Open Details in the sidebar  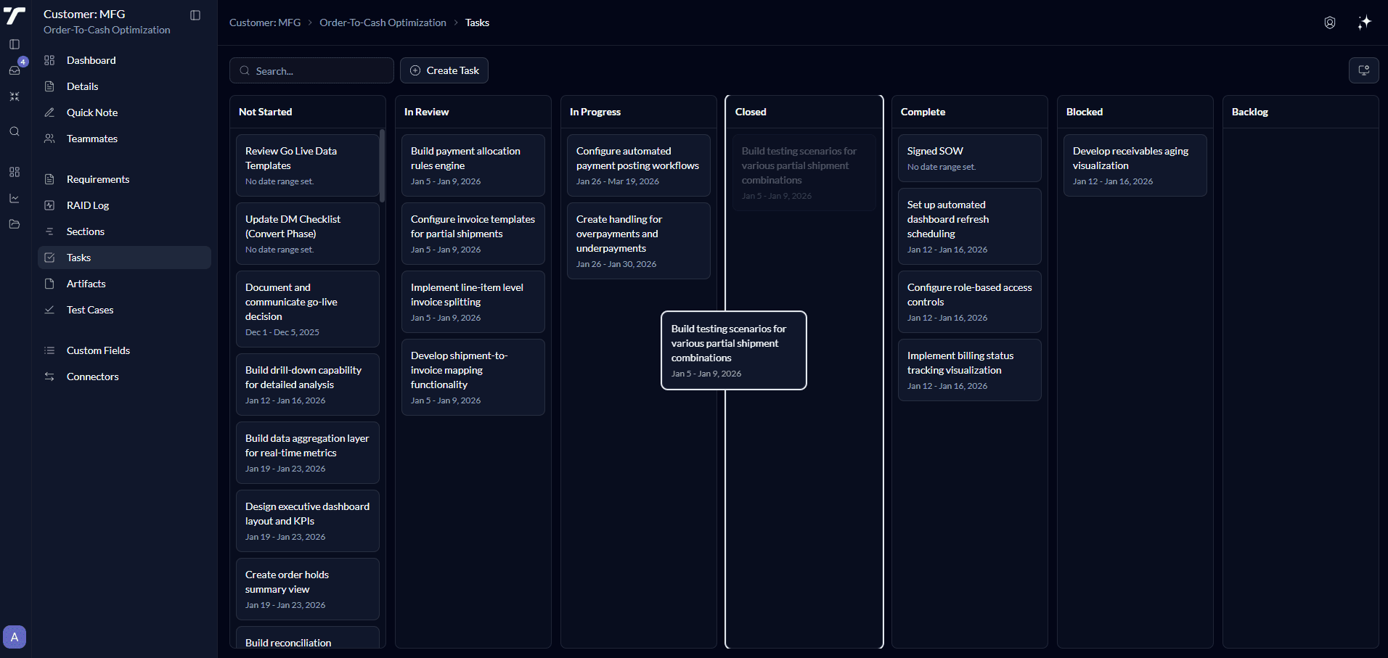pos(124,86)
